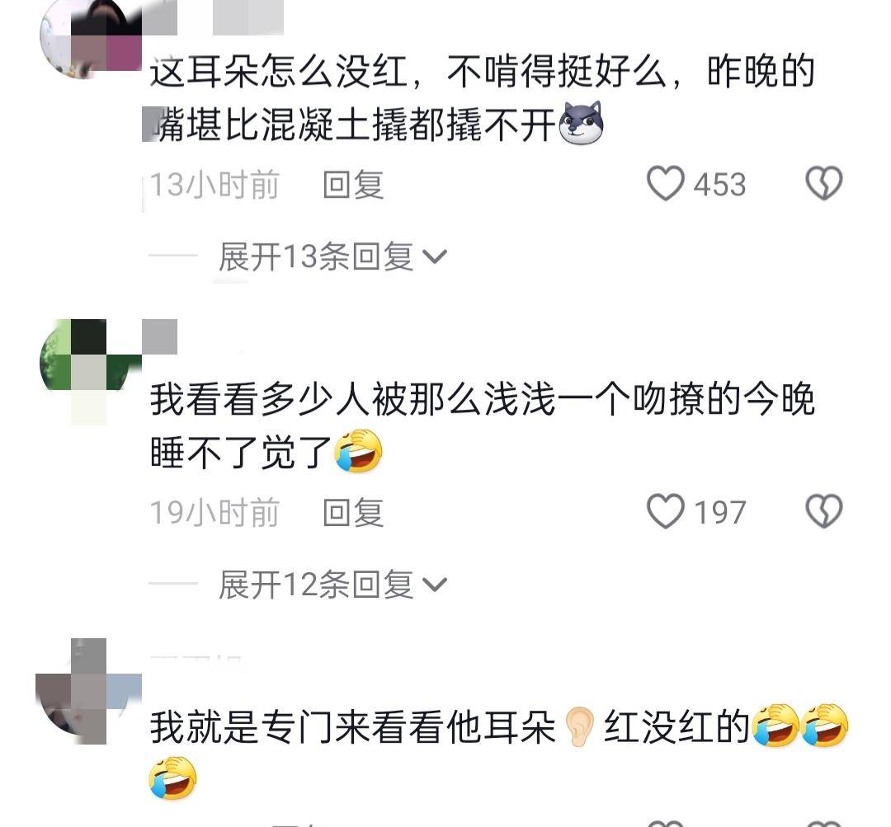Reply to the 19小时前 comment
Image resolution: width=891 pixels, height=827 pixels.
[353, 512]
